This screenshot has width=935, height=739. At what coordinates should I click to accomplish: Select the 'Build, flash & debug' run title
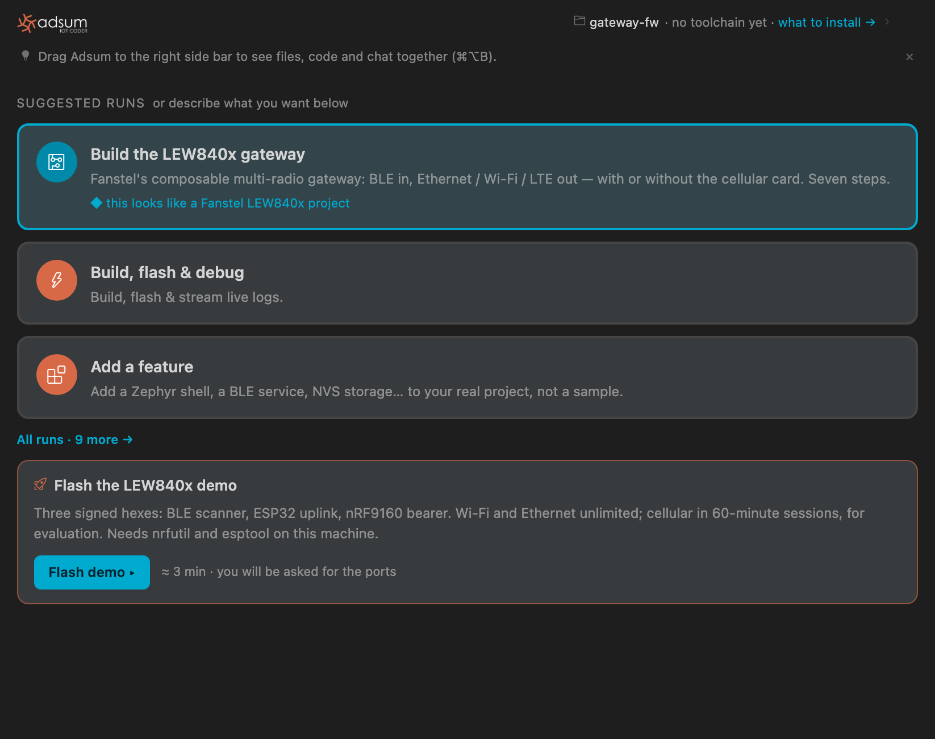click(168, 272)
